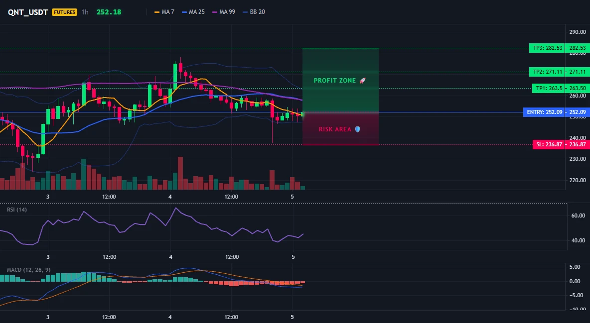Click date label 5 below the volume bars
590x323 pixels.
(293, 197)
